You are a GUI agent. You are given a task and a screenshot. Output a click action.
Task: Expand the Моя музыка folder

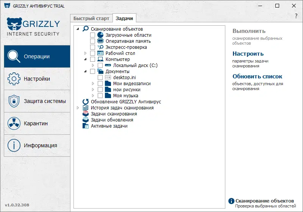click(93, 95)
